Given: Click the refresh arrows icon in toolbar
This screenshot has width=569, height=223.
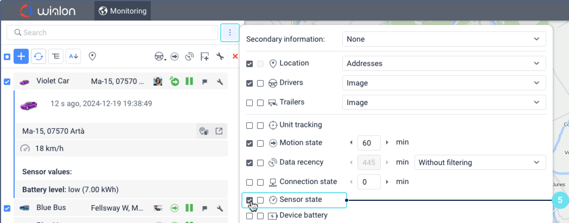Looking at the screenshot, I should 38,56.
